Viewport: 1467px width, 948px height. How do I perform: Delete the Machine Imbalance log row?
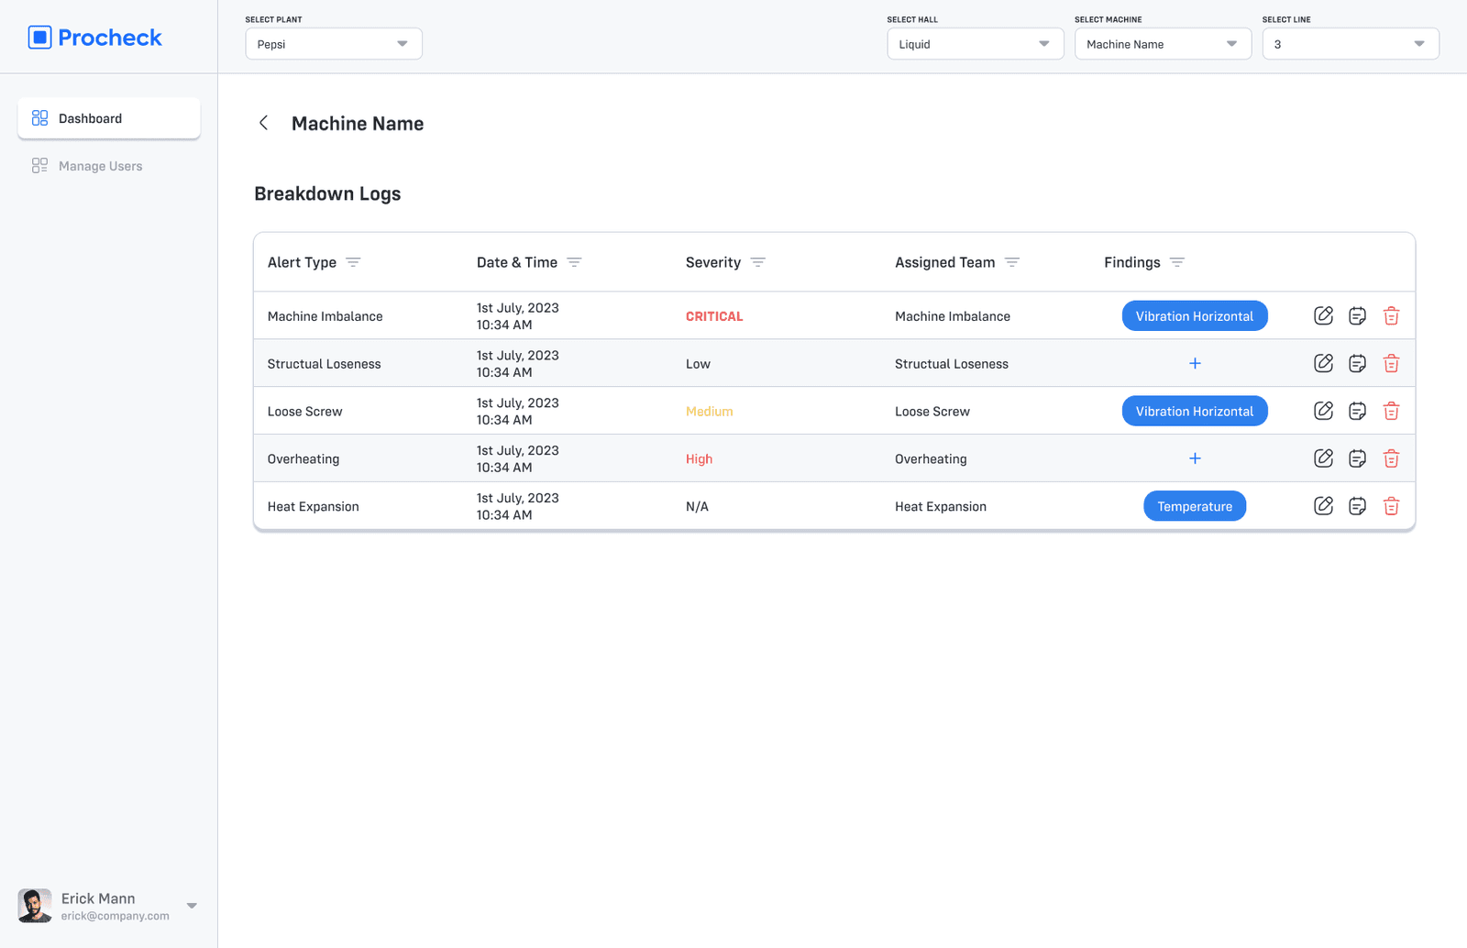tap(1391, 315)
